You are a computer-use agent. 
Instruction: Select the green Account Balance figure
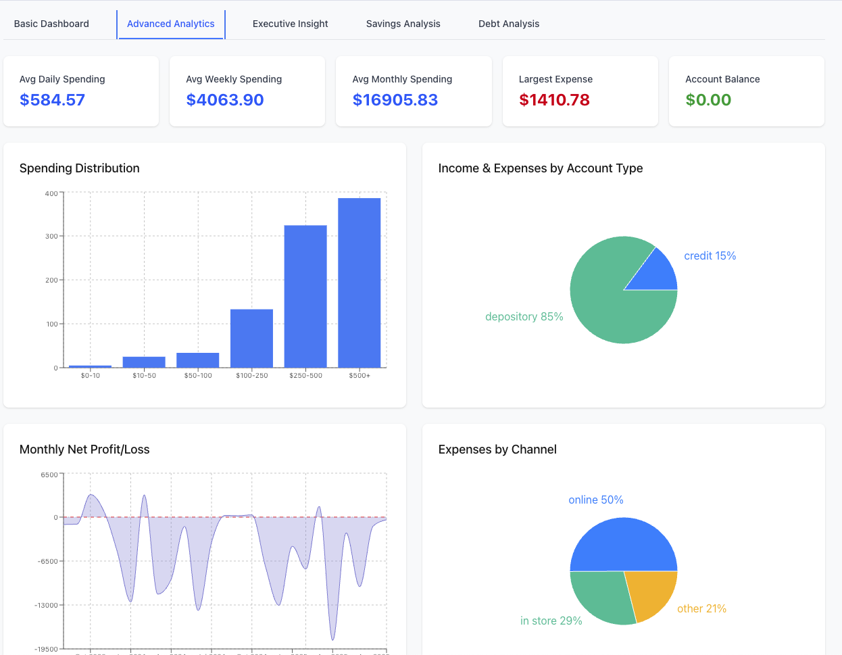click(x=708, y=99)
